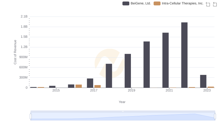
Task: Toggle BeiGene, Ltd. legend series
Action: pos(136,3)
